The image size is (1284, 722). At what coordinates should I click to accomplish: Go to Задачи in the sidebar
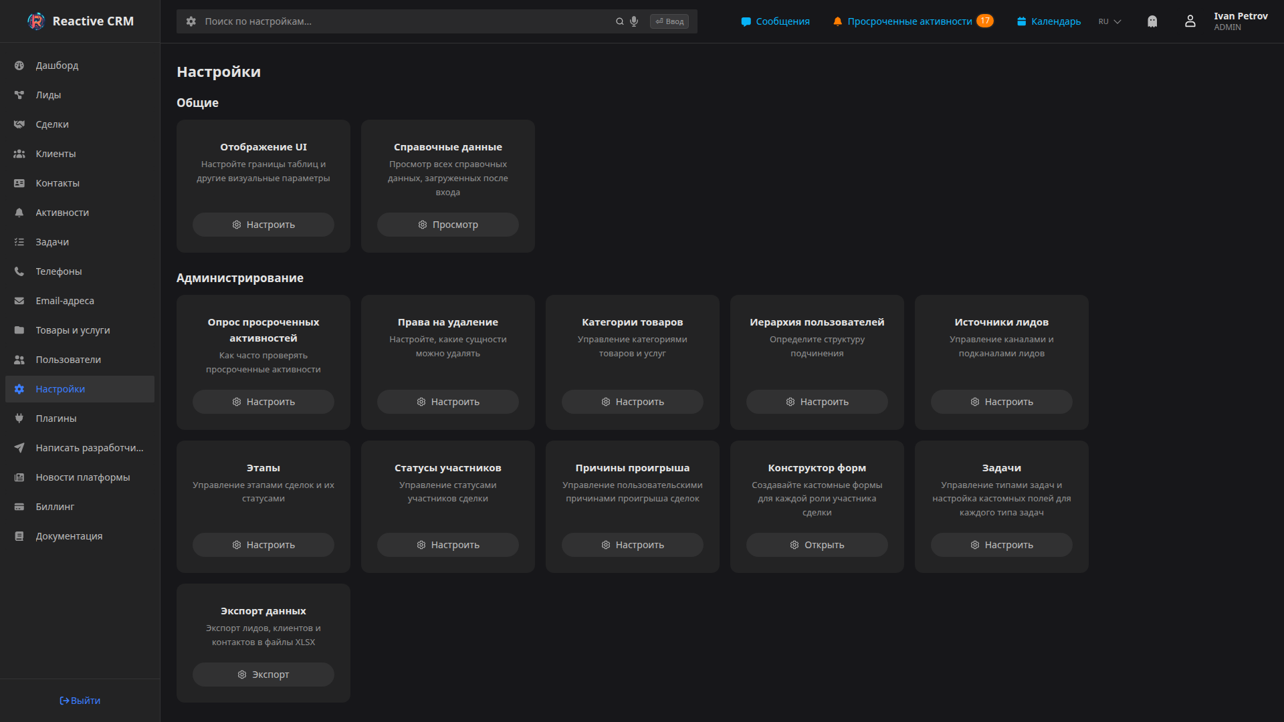[80, 242]
